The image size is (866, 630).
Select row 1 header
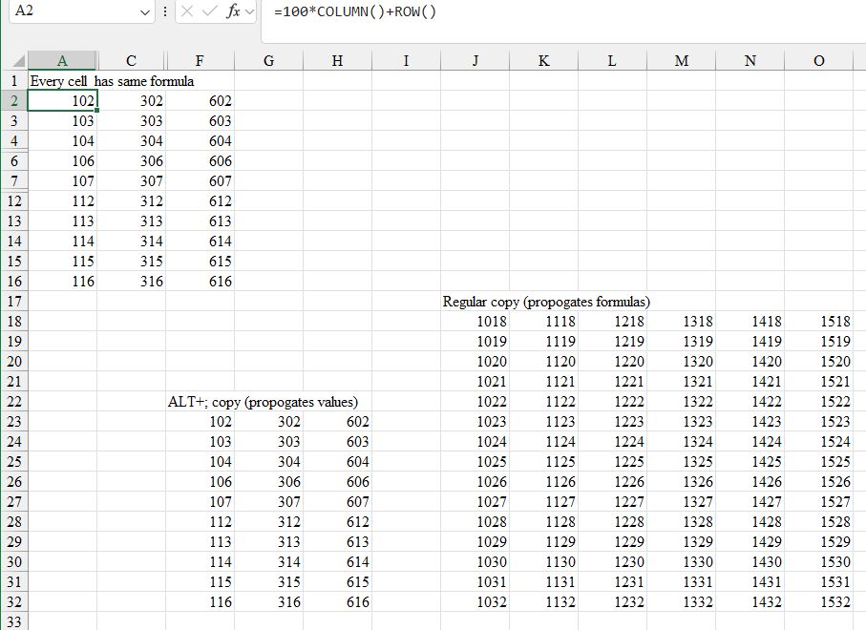[x=14, y=80]
